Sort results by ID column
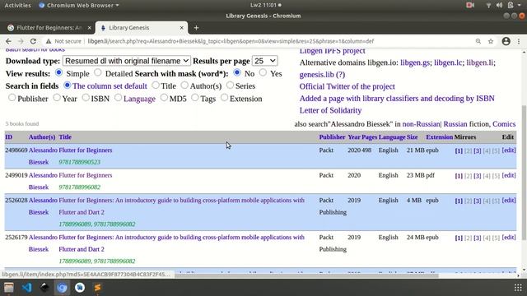This screenshot has width=527, height=296. 9,137
